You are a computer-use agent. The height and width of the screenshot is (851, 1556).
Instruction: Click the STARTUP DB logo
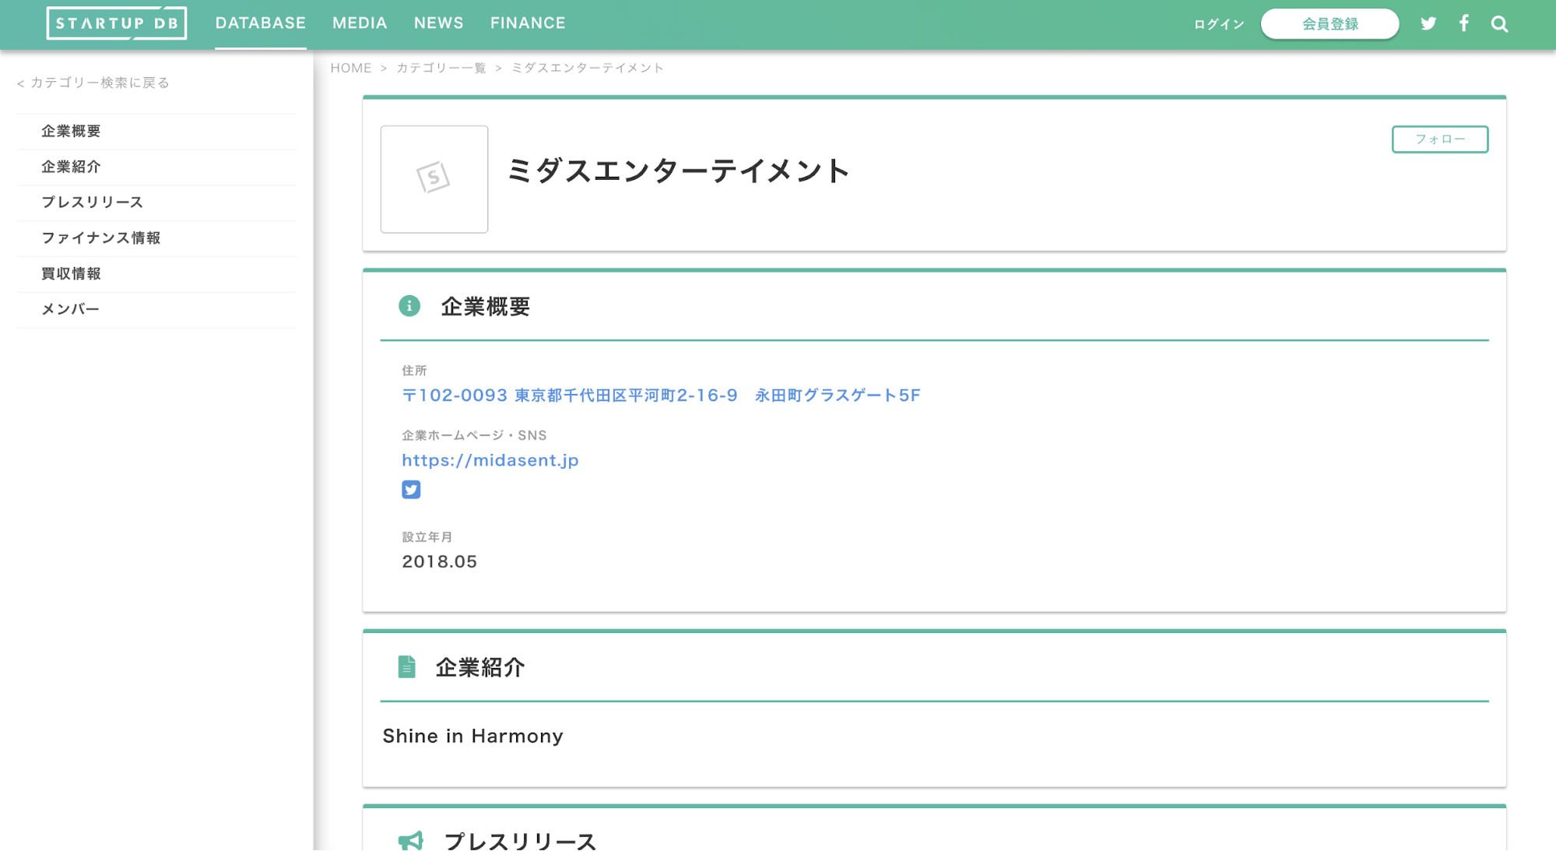coord(117,23)
